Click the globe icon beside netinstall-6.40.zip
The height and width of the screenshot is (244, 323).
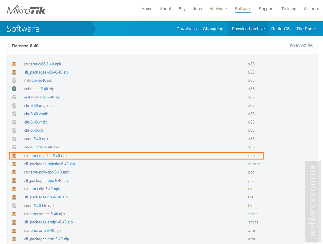coord(14,89)
